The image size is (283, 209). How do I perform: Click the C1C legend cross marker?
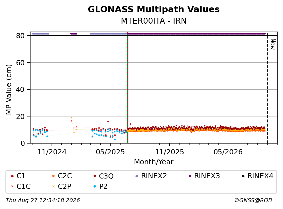tap(12, 187)
